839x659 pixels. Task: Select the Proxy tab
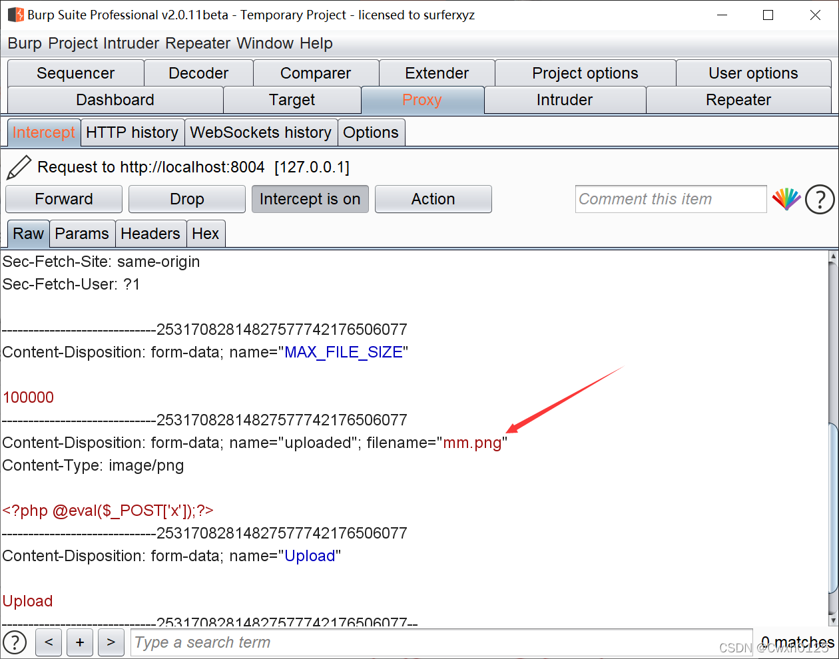tap(422, 100)
